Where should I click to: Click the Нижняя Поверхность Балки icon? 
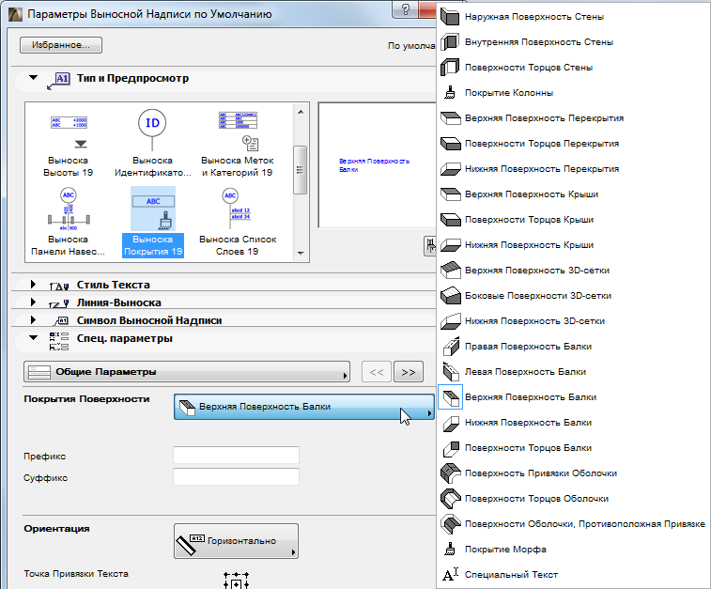coord(451,423)
